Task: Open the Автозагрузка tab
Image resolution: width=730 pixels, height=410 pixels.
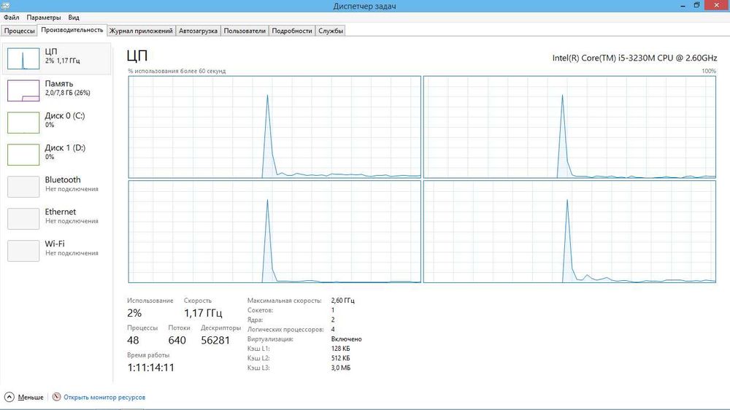Action: (x=198, y=31)
